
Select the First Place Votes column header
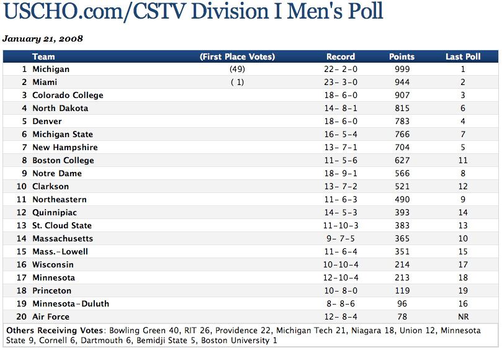point(237,56)
